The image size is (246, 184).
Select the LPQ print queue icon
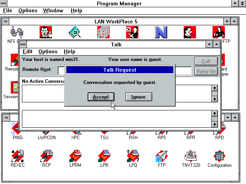[x=133, y=156]
